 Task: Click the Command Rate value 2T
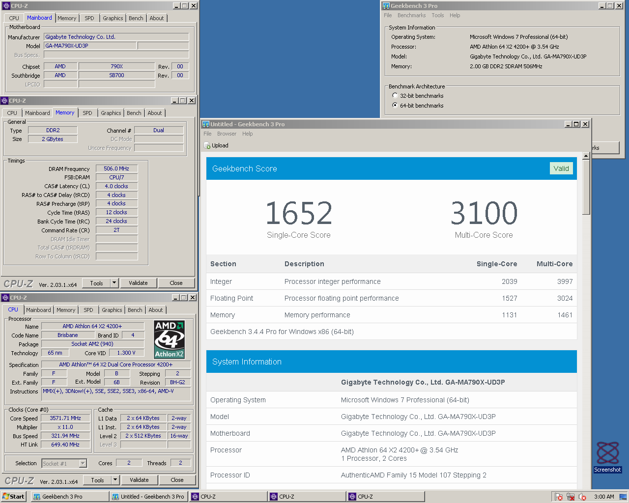[116, 230]
